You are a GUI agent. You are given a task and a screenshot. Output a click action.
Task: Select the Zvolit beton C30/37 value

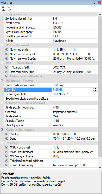click(x=75, y=23)
